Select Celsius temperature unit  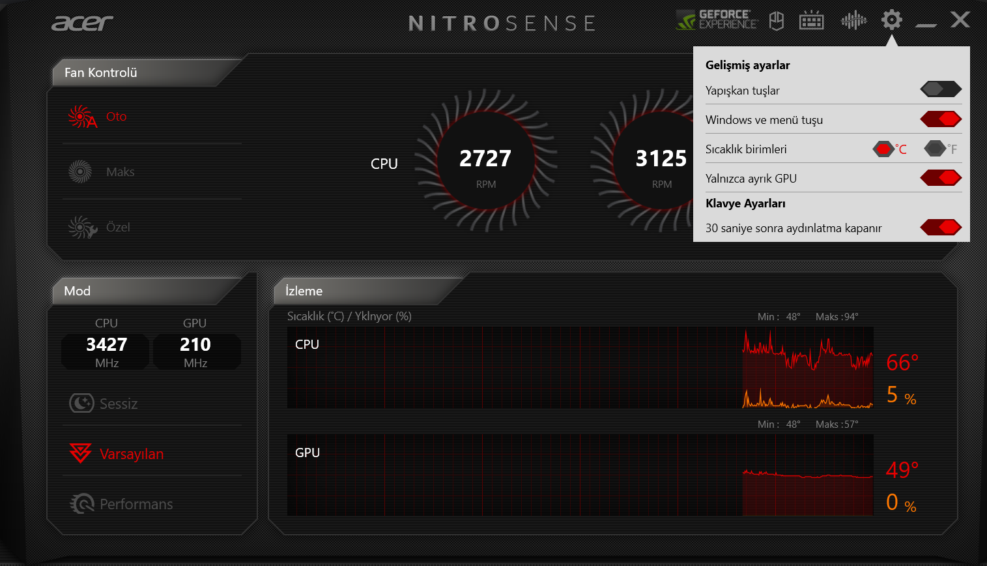tap(883, 149)
